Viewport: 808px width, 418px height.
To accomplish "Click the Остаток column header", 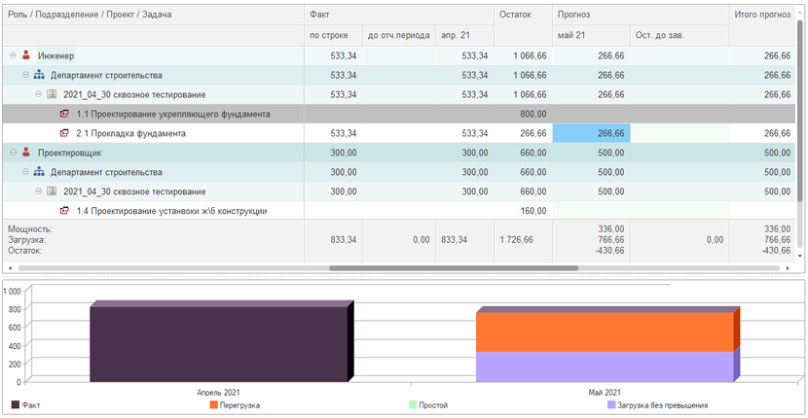I will coord(523,25).
